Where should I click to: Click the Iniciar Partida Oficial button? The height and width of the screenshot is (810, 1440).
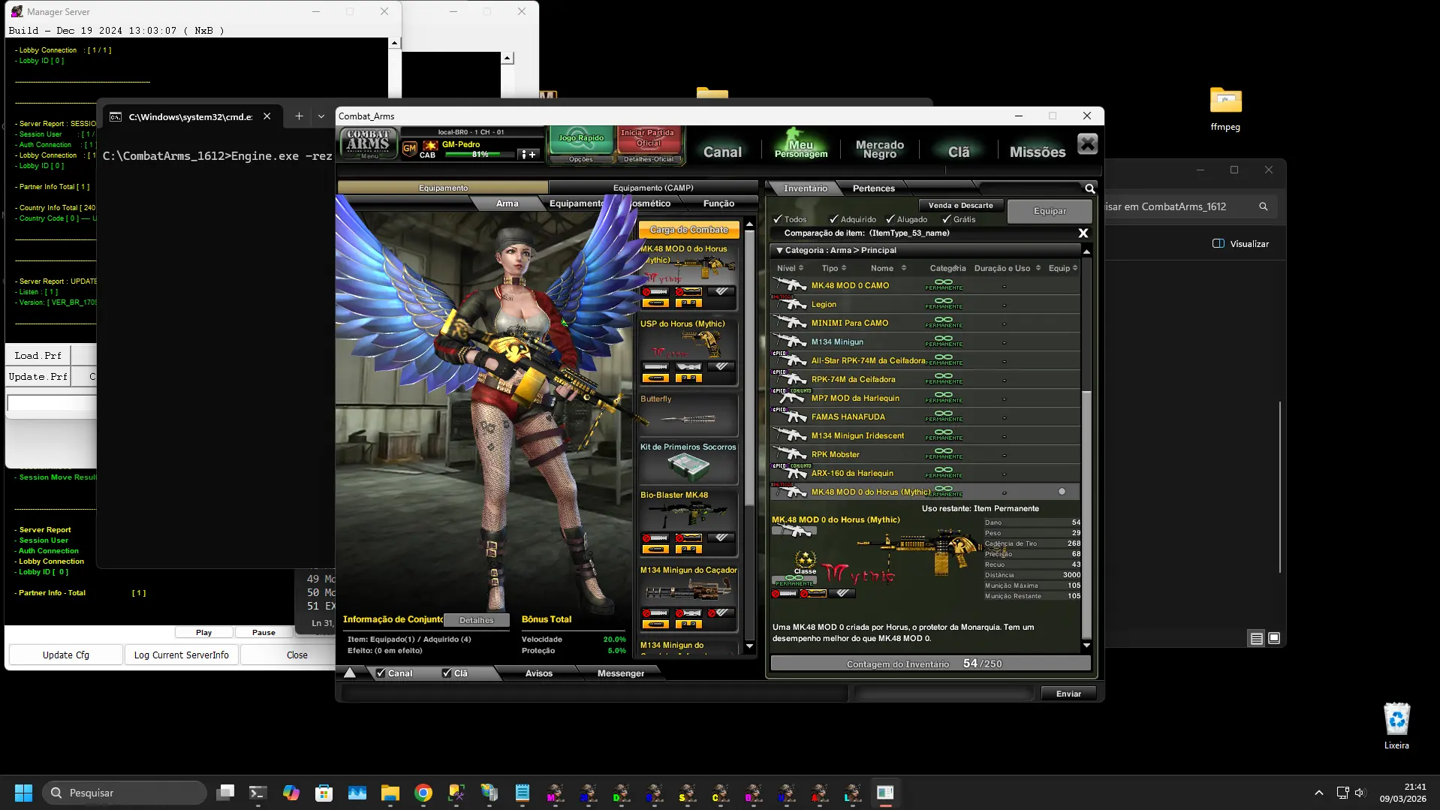click(x=649, y=139)
